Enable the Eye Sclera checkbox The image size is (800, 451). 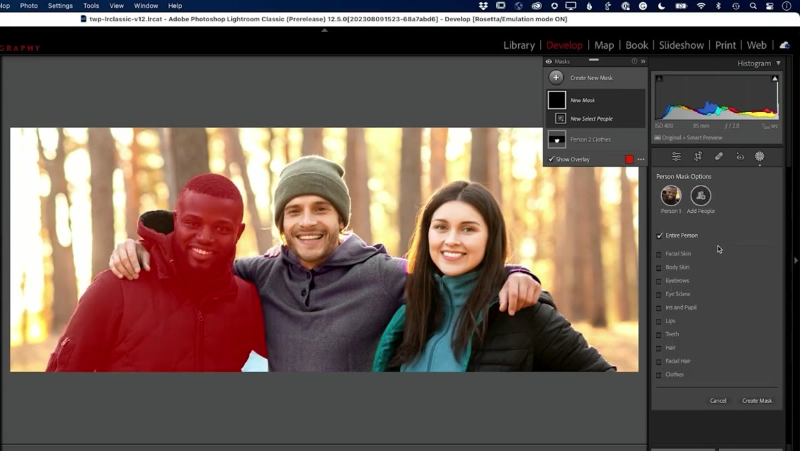click(x=659, y=294)
